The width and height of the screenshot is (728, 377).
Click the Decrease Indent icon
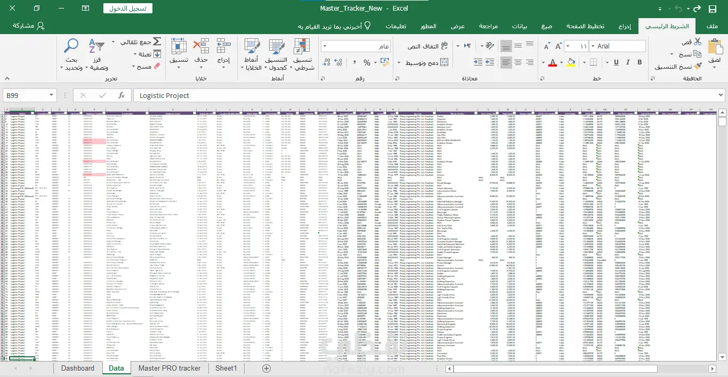click(490, 62)
